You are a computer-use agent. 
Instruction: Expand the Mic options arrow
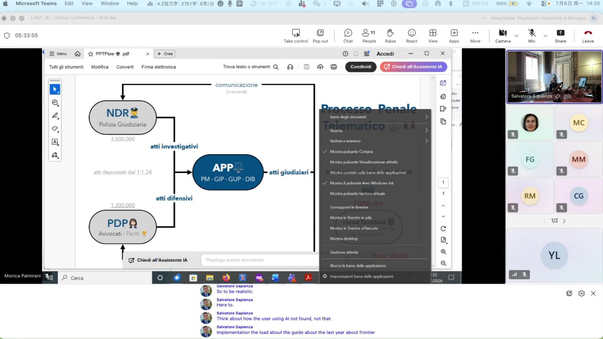pos(546,35)
